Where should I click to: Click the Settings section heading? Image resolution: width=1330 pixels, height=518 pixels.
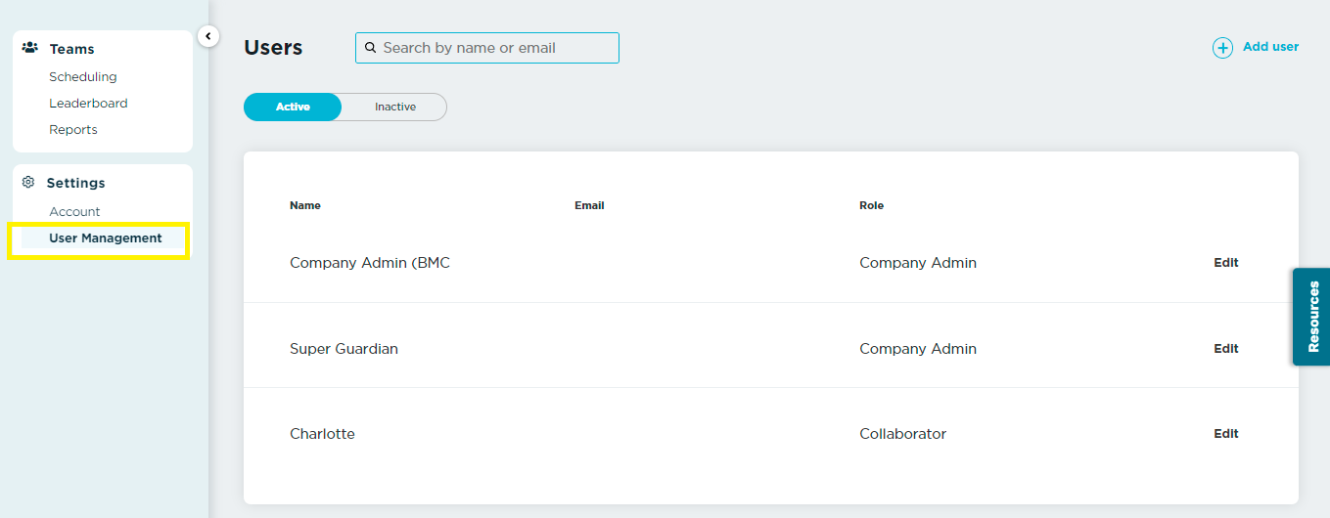pos(76,183)
